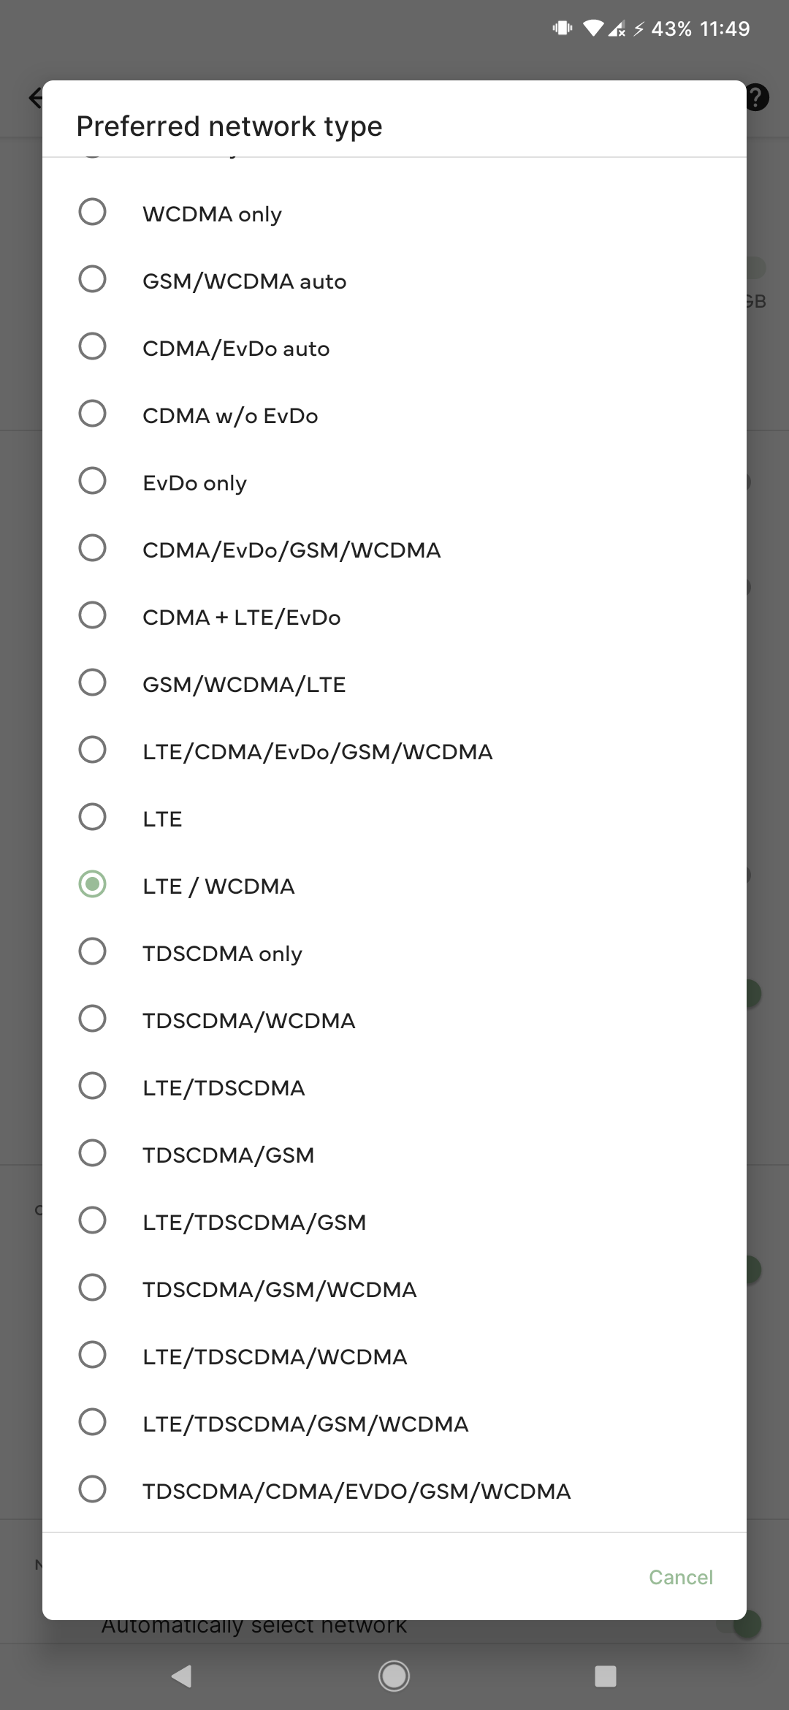Tap the battery percentage indicator
This screenshot has width=789, height=1710.
(671, 28)
